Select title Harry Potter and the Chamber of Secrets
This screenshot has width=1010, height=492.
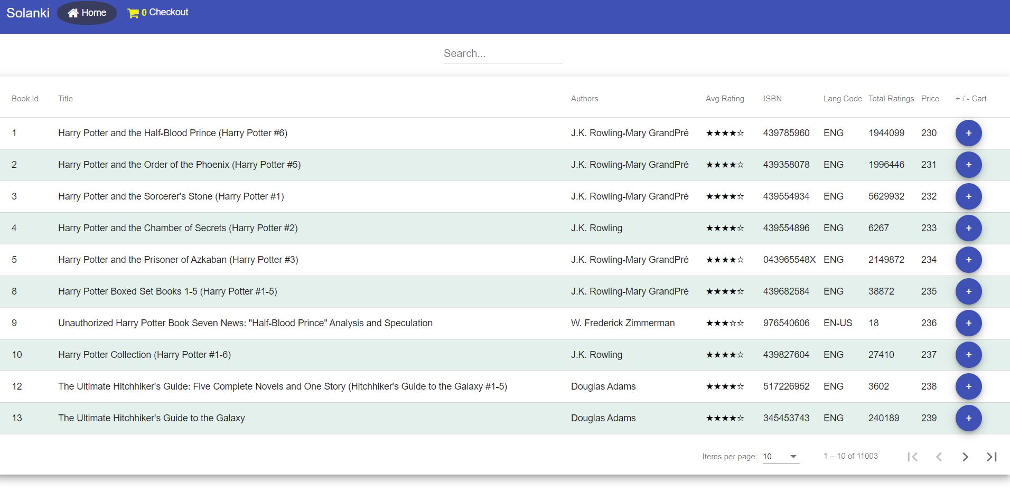pos(178,228)
